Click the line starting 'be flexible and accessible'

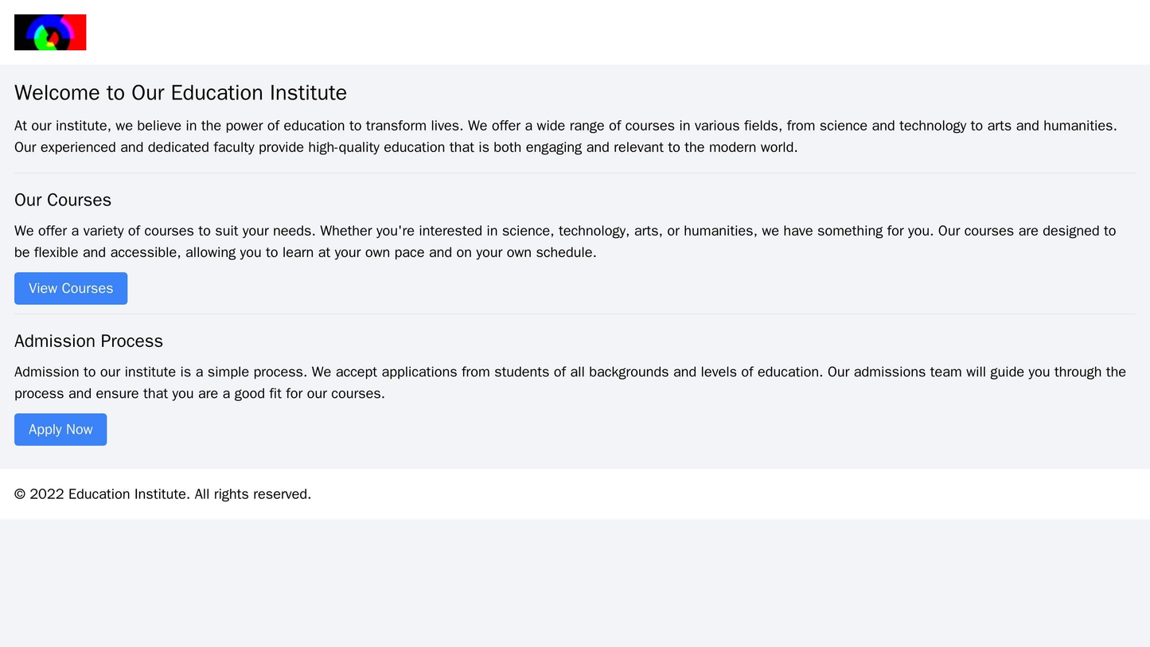click(305, 252)
